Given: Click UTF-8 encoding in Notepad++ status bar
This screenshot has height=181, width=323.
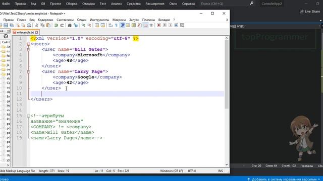Looking at the screenshot, I should point(192,171).
